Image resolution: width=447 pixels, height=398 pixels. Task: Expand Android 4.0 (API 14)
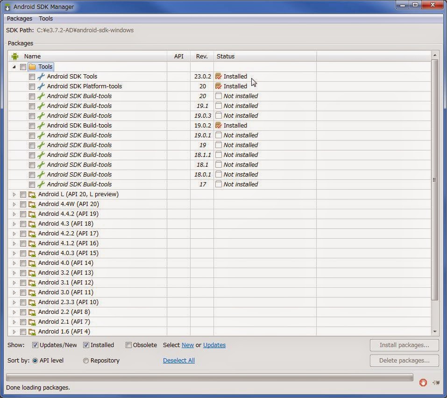[14, 263]
